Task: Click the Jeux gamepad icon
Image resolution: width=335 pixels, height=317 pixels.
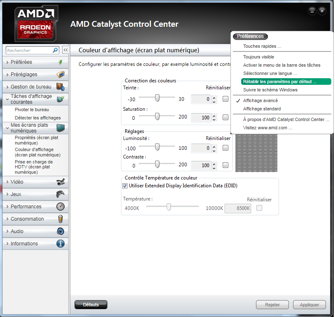Action: point(60,194)
